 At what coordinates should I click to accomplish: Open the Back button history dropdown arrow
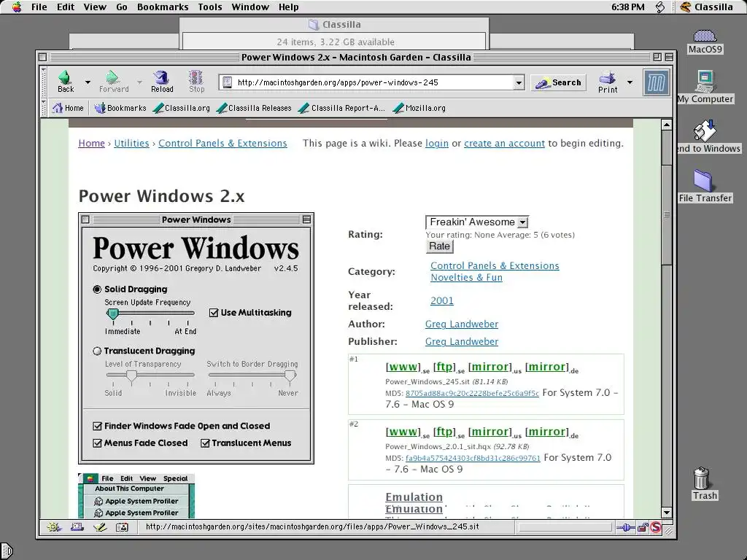click(88, 82)
